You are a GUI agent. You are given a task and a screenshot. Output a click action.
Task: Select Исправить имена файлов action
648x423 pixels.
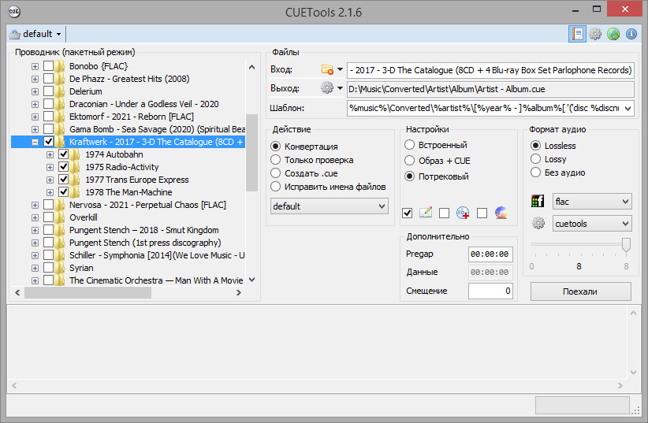(x=276, y=187)
